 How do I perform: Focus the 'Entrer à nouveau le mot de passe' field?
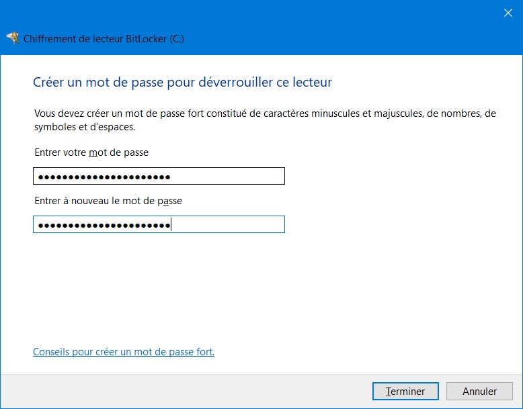(159, 224)
